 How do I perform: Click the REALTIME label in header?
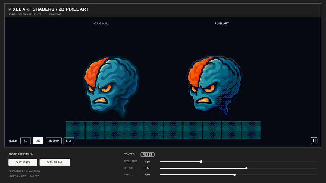55,14
